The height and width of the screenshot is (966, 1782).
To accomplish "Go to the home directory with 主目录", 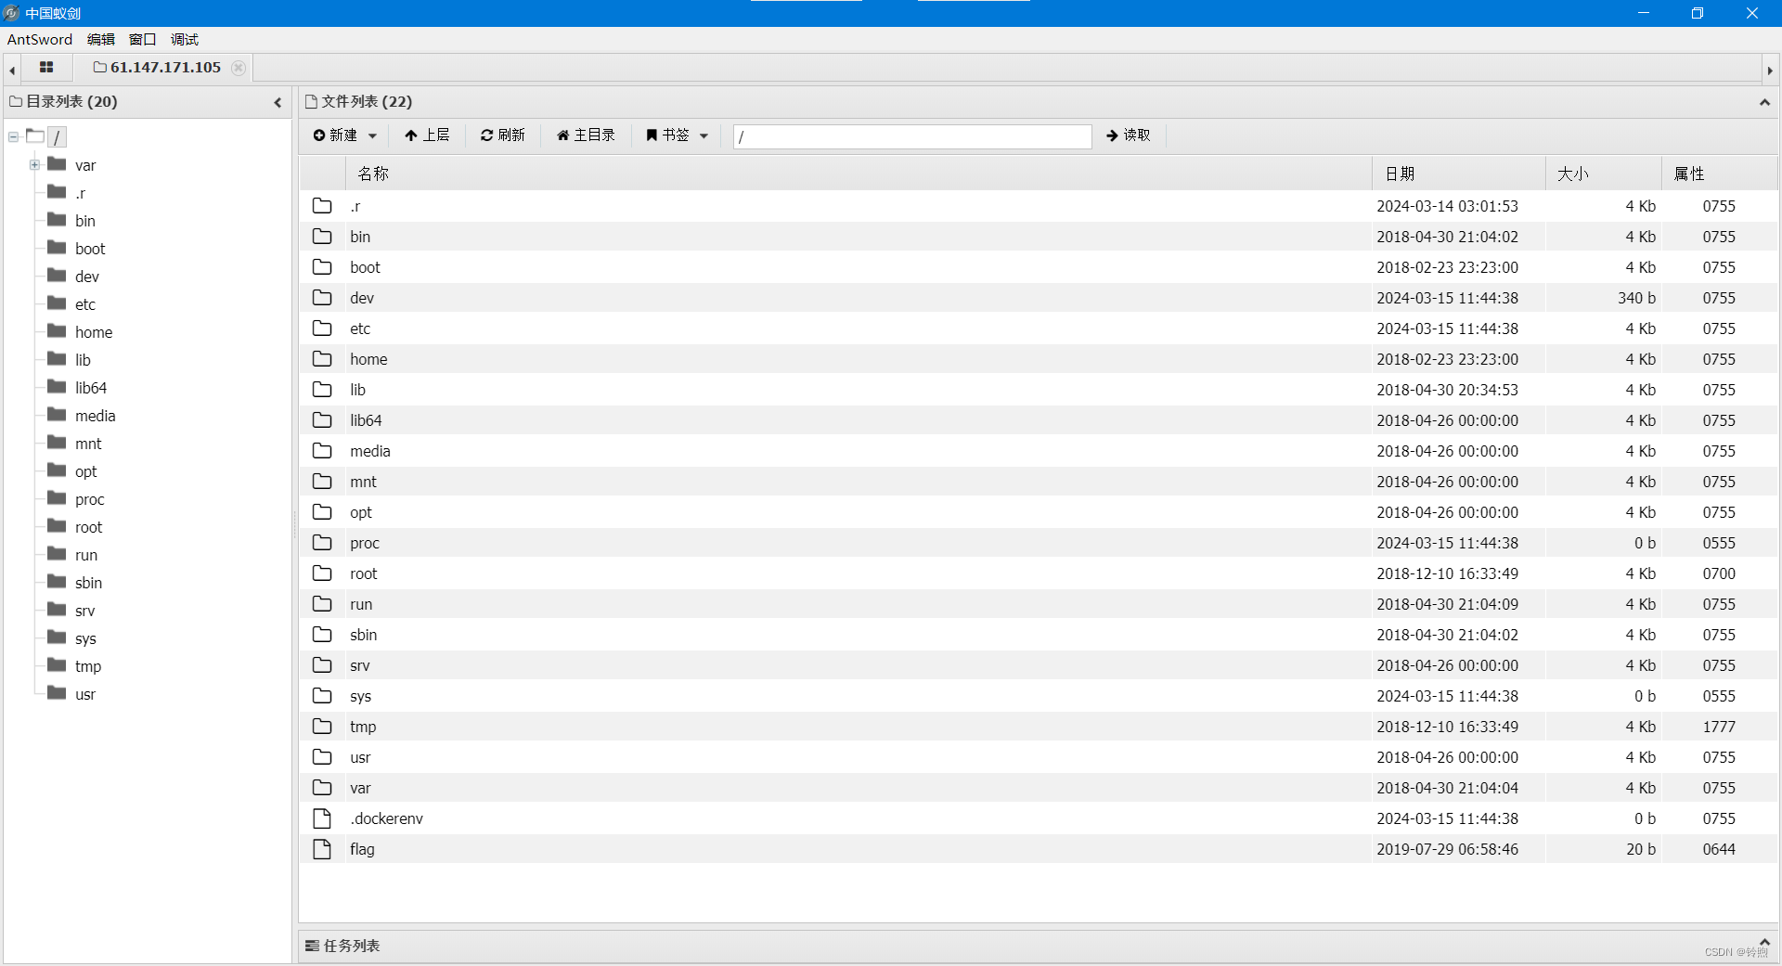I will tap(586, 135).
